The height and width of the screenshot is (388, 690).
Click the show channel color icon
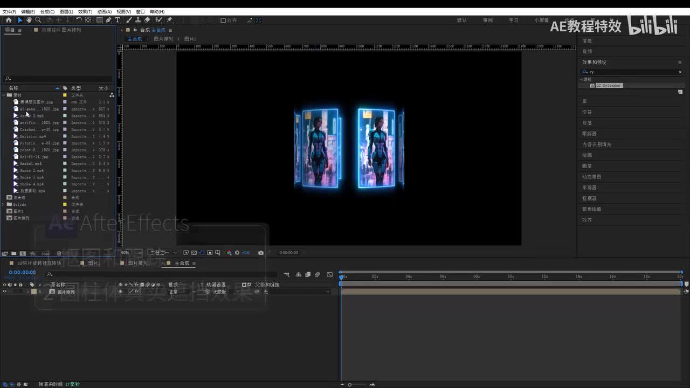coord(229,253)
